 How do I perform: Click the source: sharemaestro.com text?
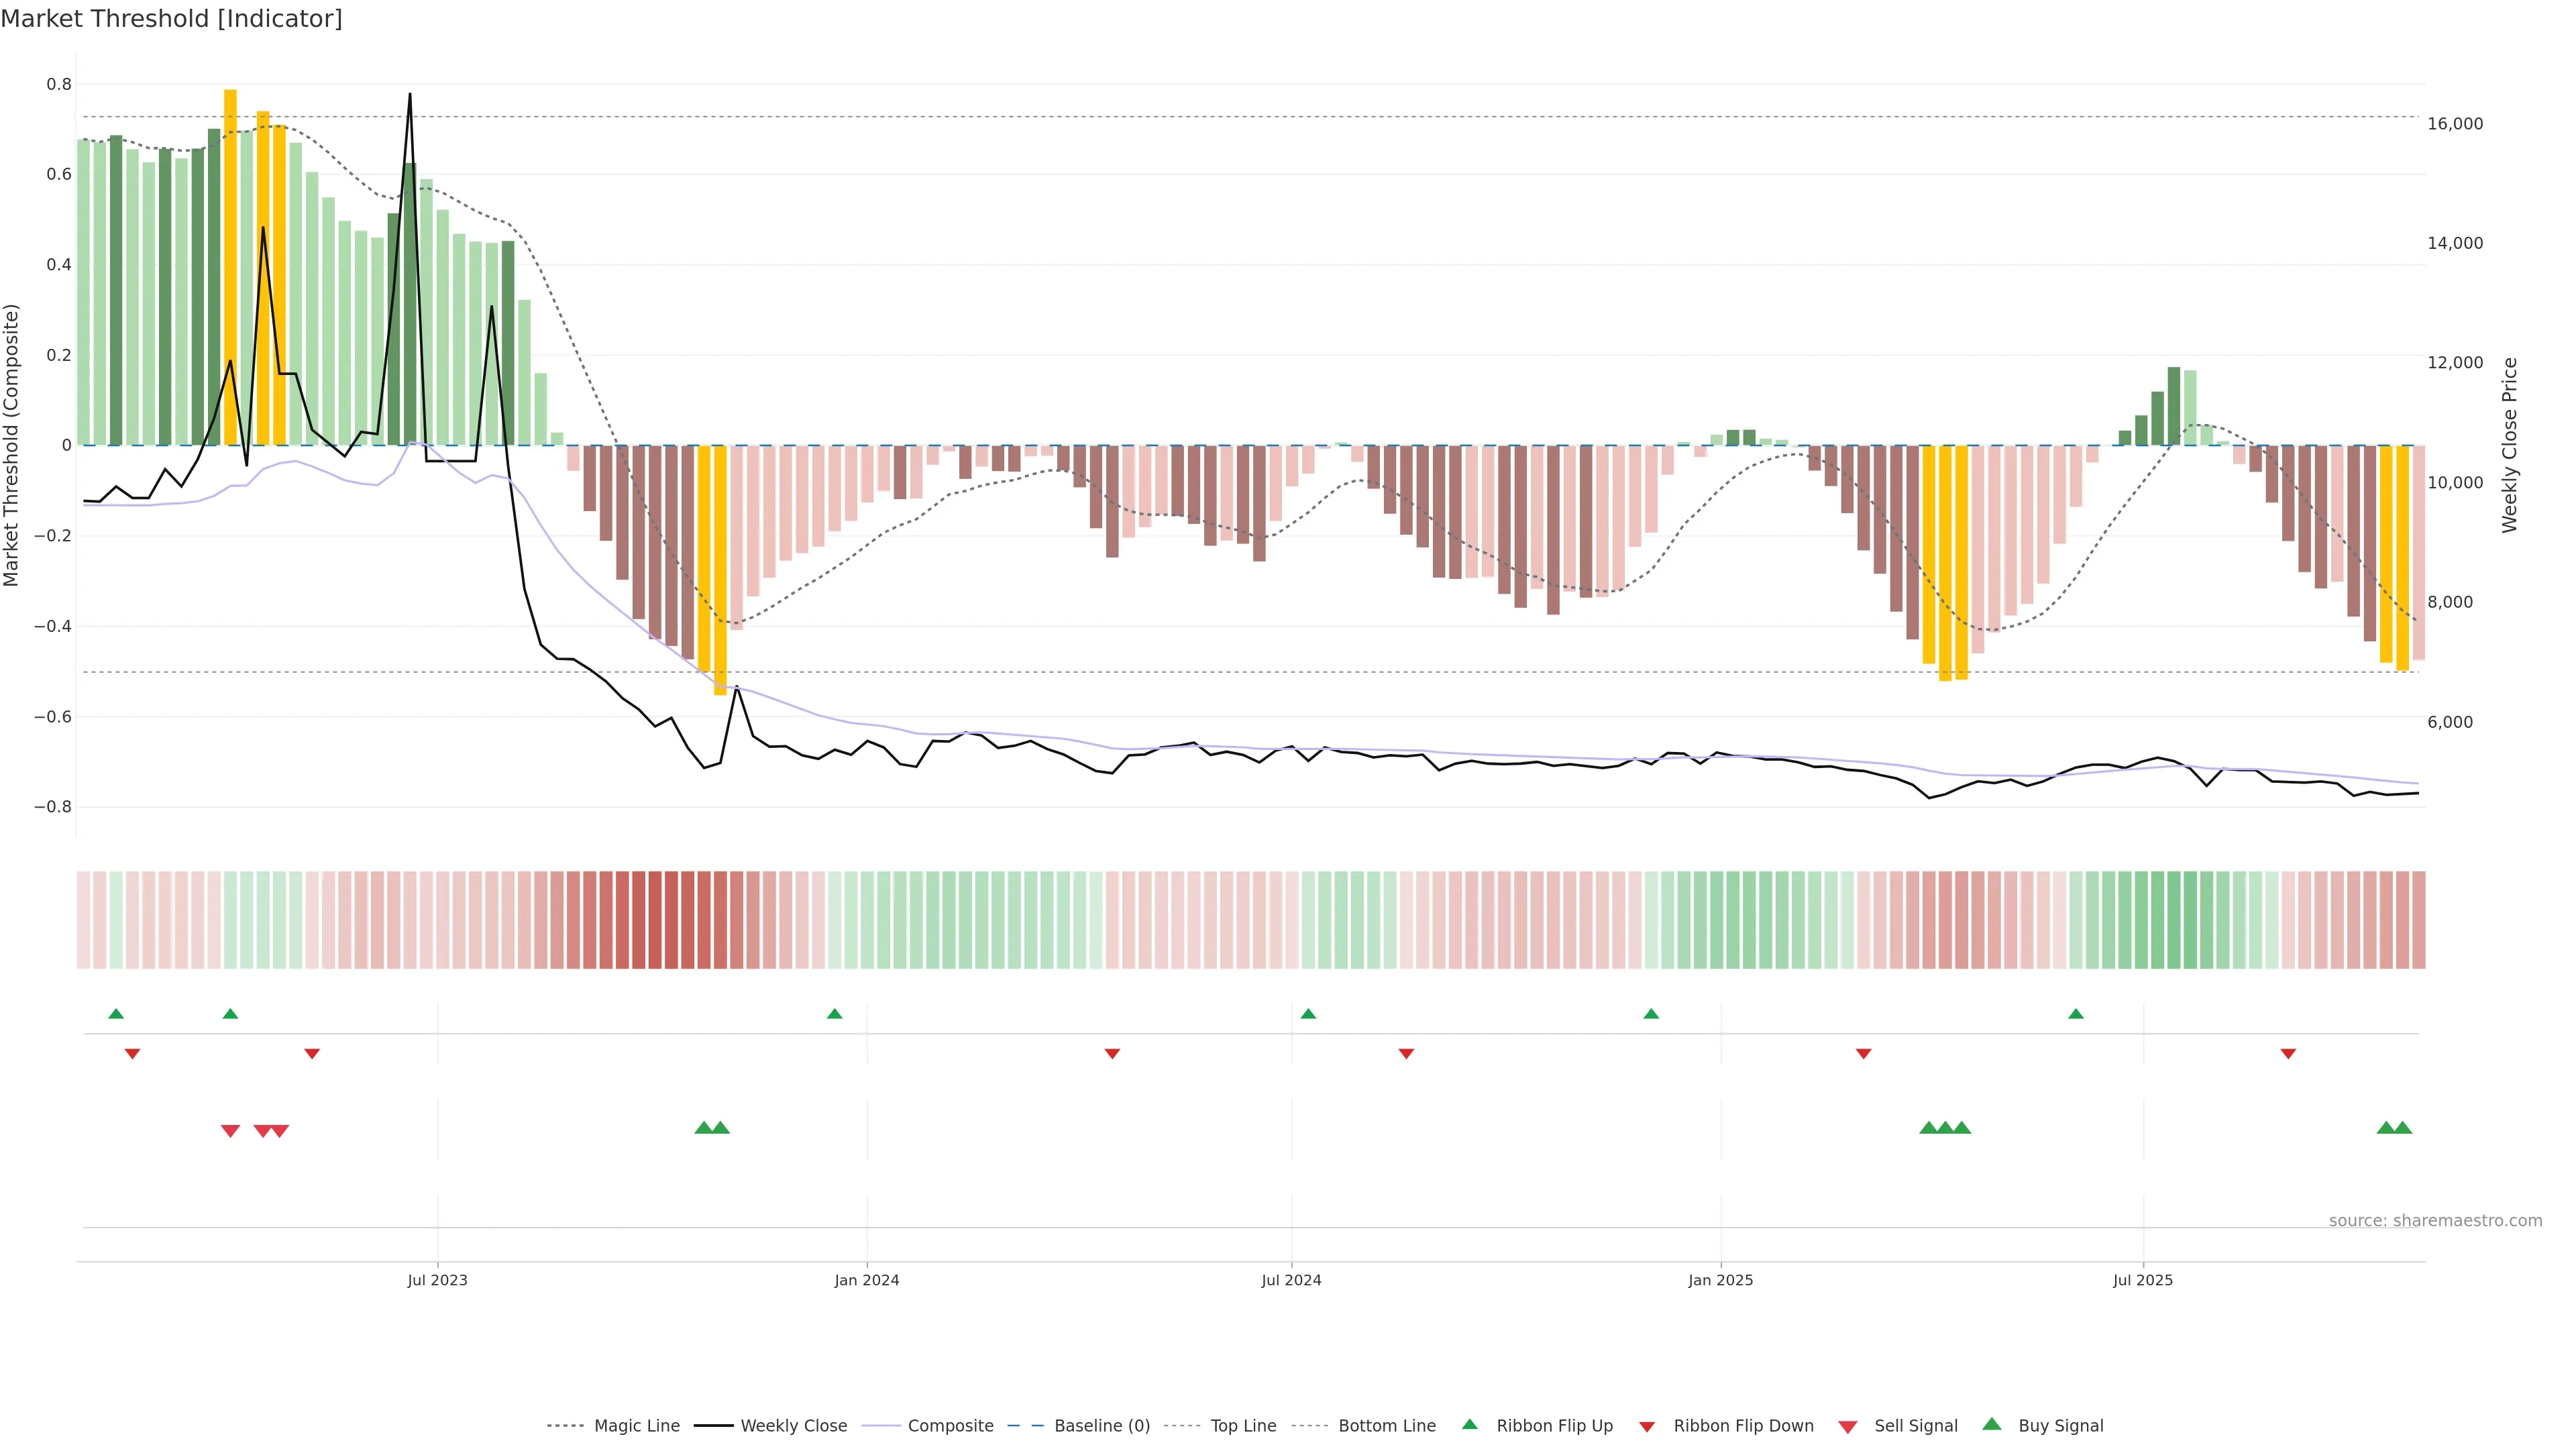point(2435,1221)
